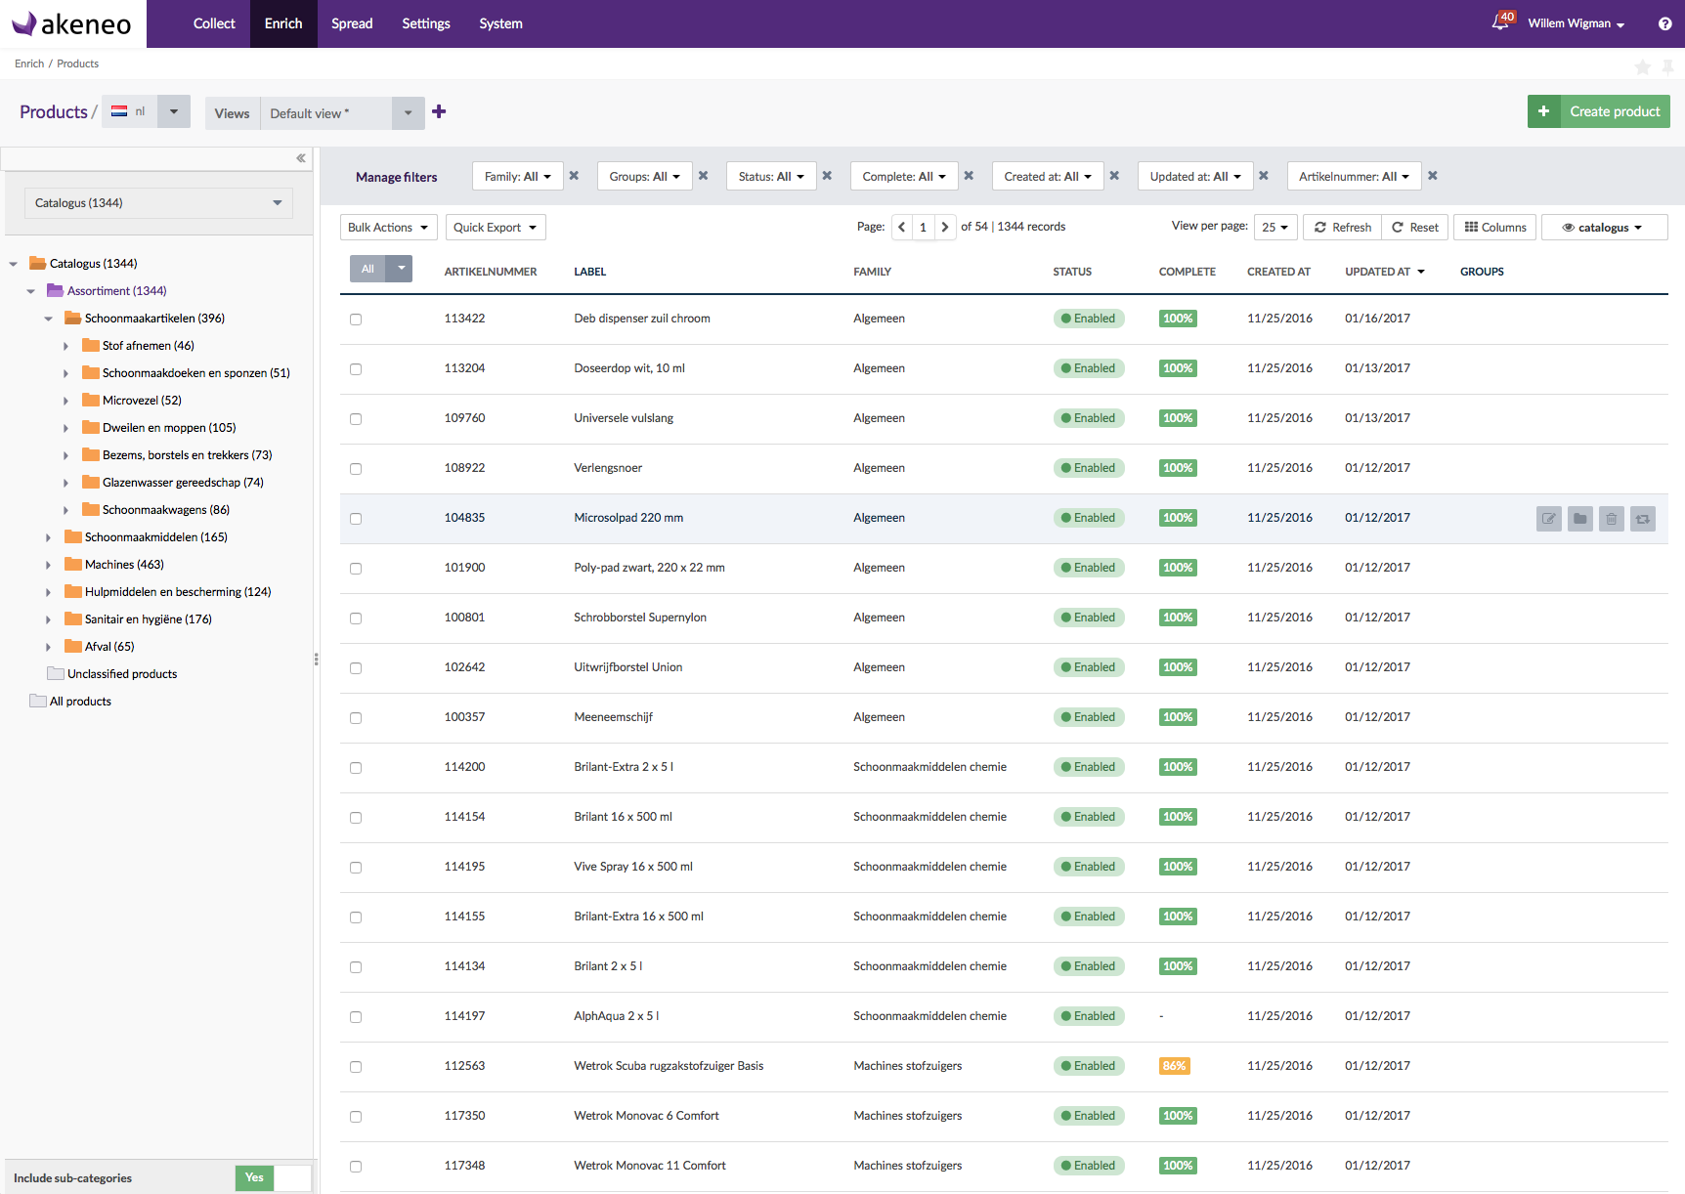Open the help question mark icon
Viewport: 1685px width, 1194px height.
(x=1664, y=23)
